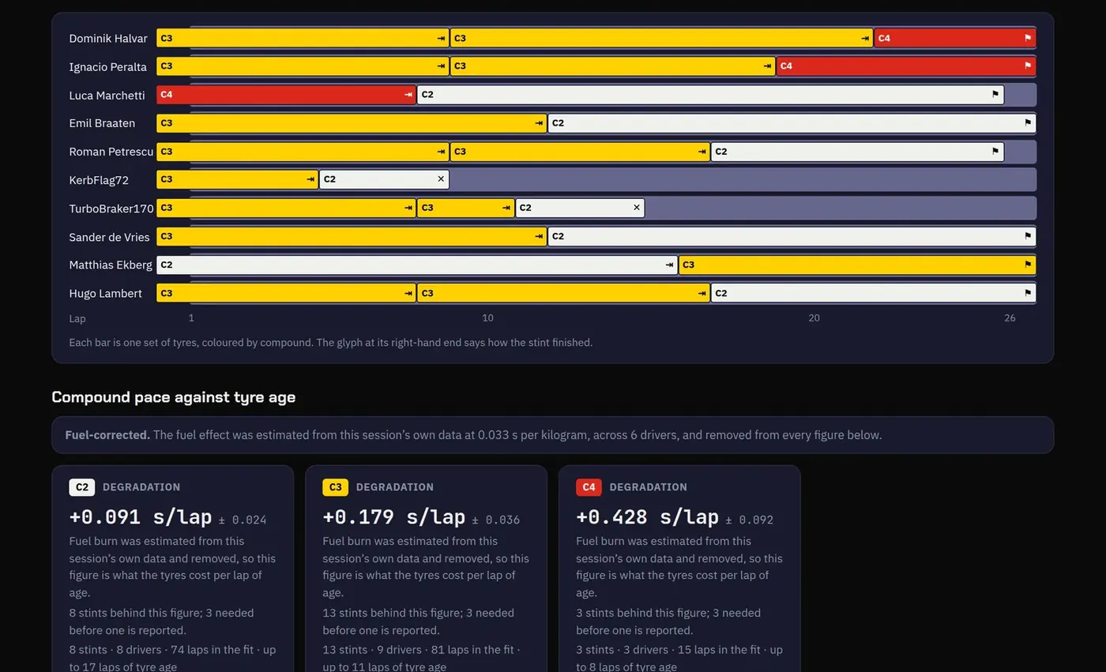Click driver name Roman Petrescu

(x=111, y=152)
